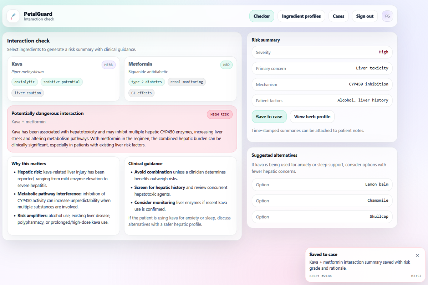The width and height of the screenshot is (428, 285).
Task: Select the Kava ingredient card
Action: (63, 79)
